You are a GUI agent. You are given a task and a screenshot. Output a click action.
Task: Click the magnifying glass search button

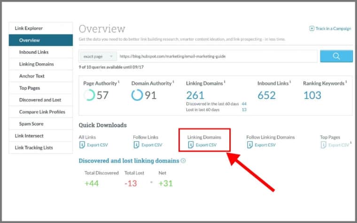click(x=336, y=56)
